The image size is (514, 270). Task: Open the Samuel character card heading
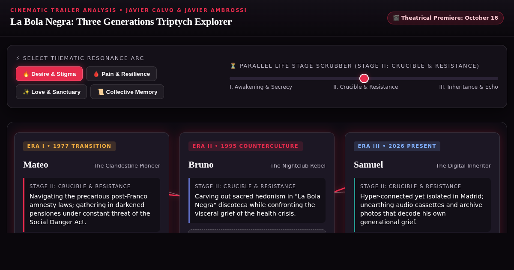368,165
